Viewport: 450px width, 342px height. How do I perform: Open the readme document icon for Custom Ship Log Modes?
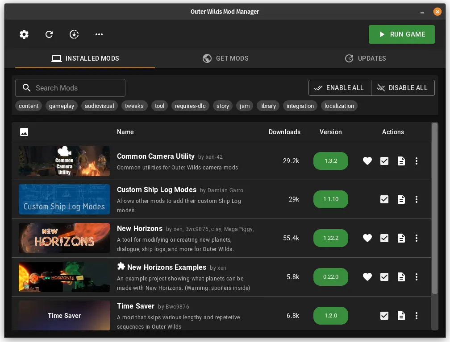click(x=401, y=199)
